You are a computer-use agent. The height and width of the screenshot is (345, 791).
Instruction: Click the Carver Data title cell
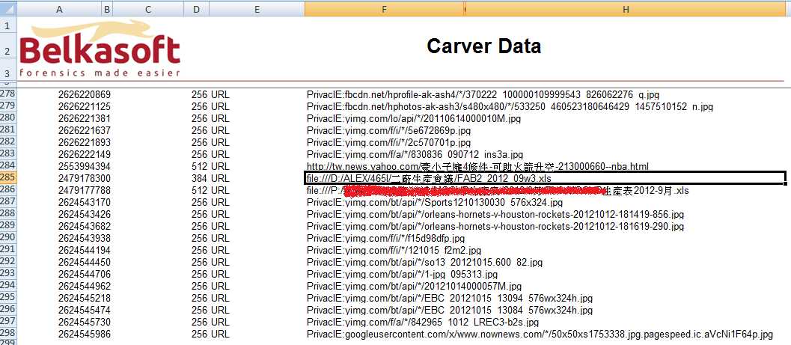(x=483, y=46)
